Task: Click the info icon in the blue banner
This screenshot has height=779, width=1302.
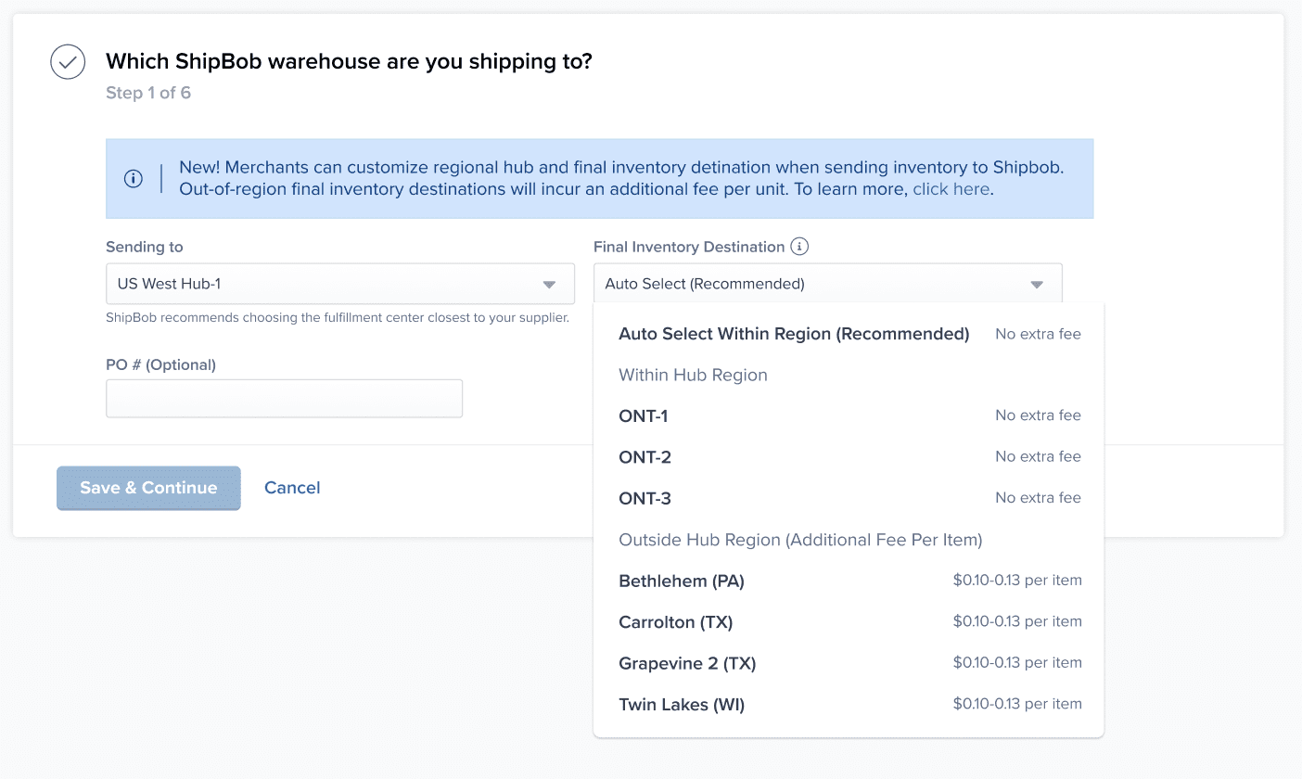Action: click(134, 179)
